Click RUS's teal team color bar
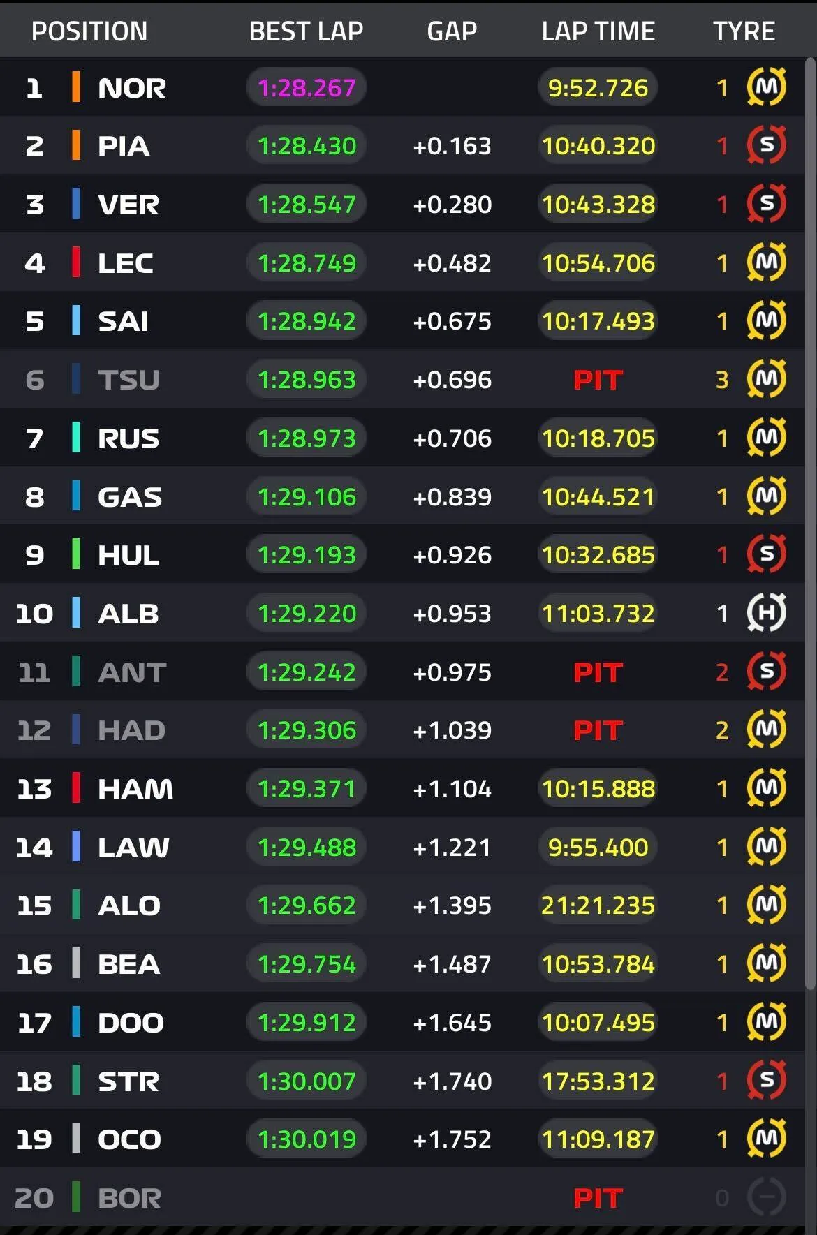817x1235 pixels. (x=76, y=438)
